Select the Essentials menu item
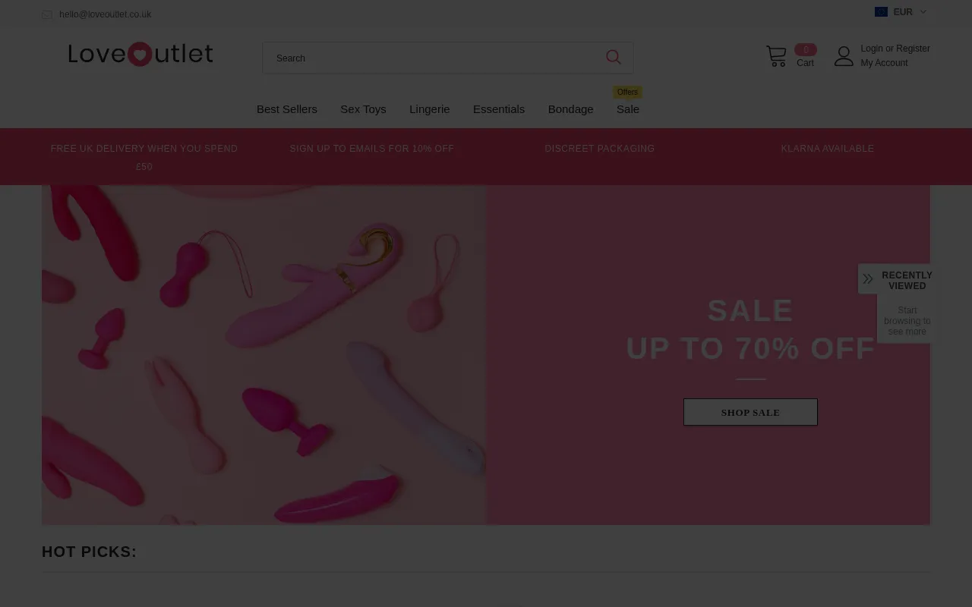The image size is (972, 607). (499, 109)
